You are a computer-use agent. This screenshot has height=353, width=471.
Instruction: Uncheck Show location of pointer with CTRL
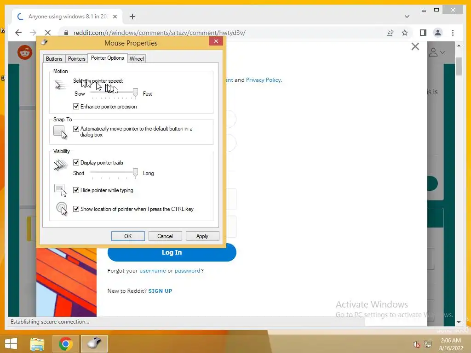(x=76, y=209)
